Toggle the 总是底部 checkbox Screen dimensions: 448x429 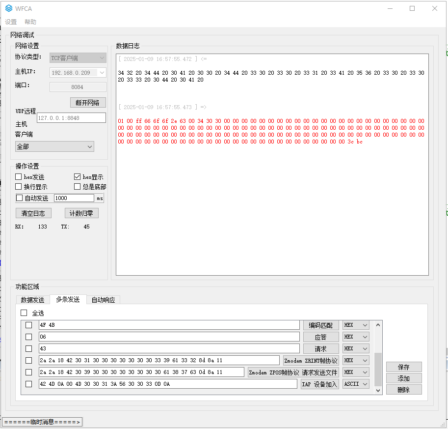[x=77, y=187]
